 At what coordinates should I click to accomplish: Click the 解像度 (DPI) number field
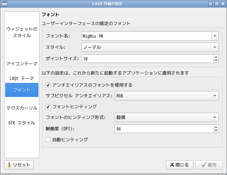coord(164,129)
